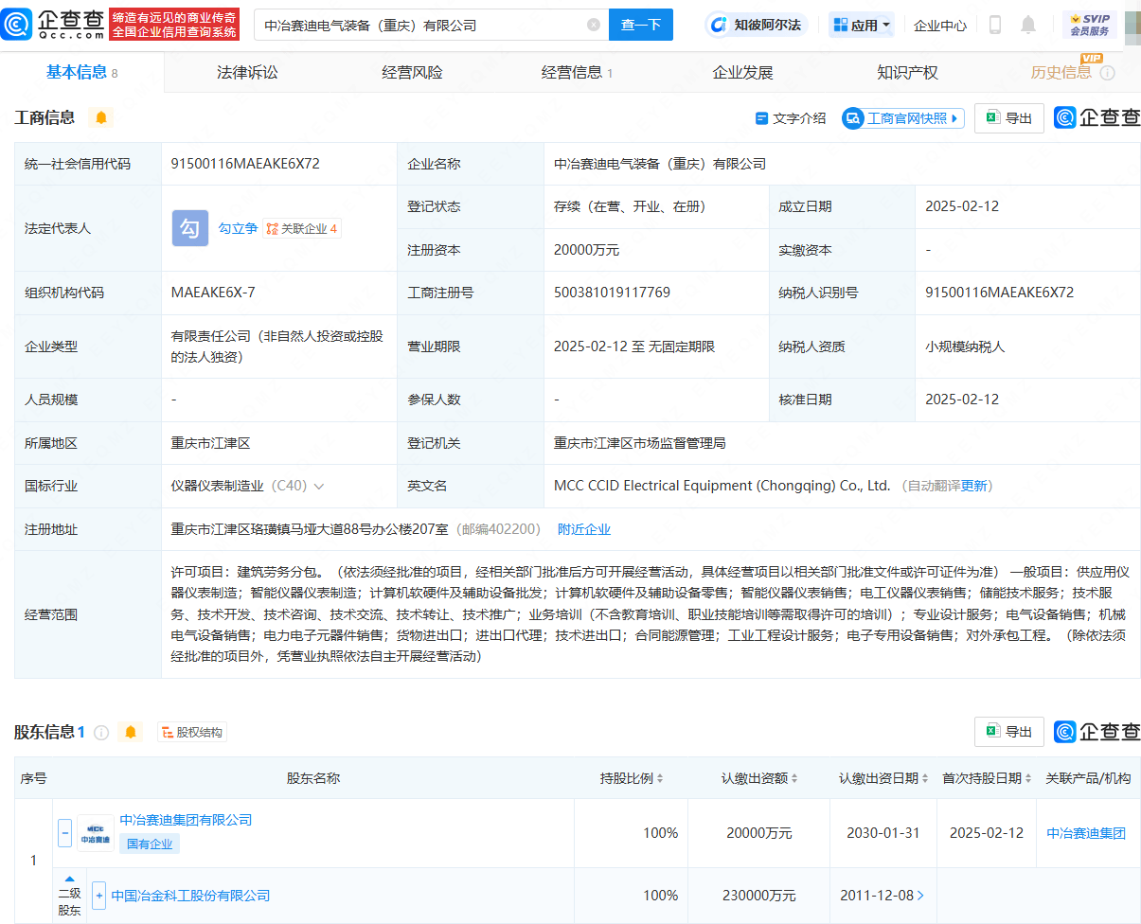The image size is (1141, 924).
Task: Open 企业中心 in the header
Action: (x=940, y=26)
